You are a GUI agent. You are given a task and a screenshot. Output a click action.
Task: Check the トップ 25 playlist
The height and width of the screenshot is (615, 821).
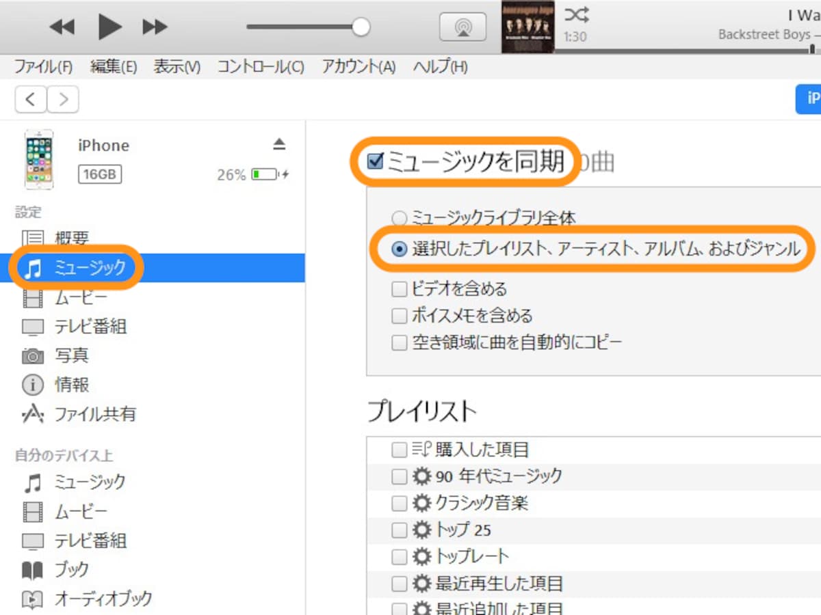pos(399,530)
